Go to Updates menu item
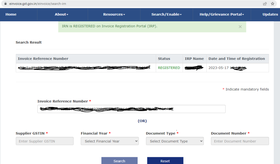This screenshot has width=280, height=164. (270, 14)
